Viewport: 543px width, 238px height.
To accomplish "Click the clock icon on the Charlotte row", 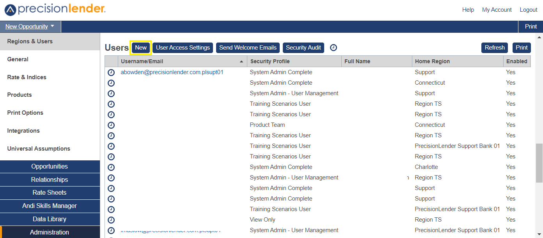I will [111, 167].
